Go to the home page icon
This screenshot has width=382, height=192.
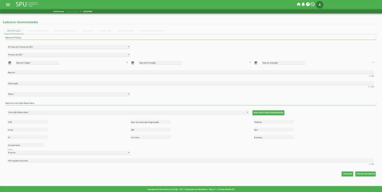point(298,4)
